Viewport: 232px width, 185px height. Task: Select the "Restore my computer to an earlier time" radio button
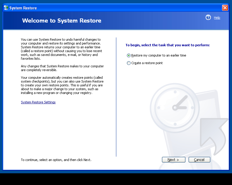(x=129, y=55)
